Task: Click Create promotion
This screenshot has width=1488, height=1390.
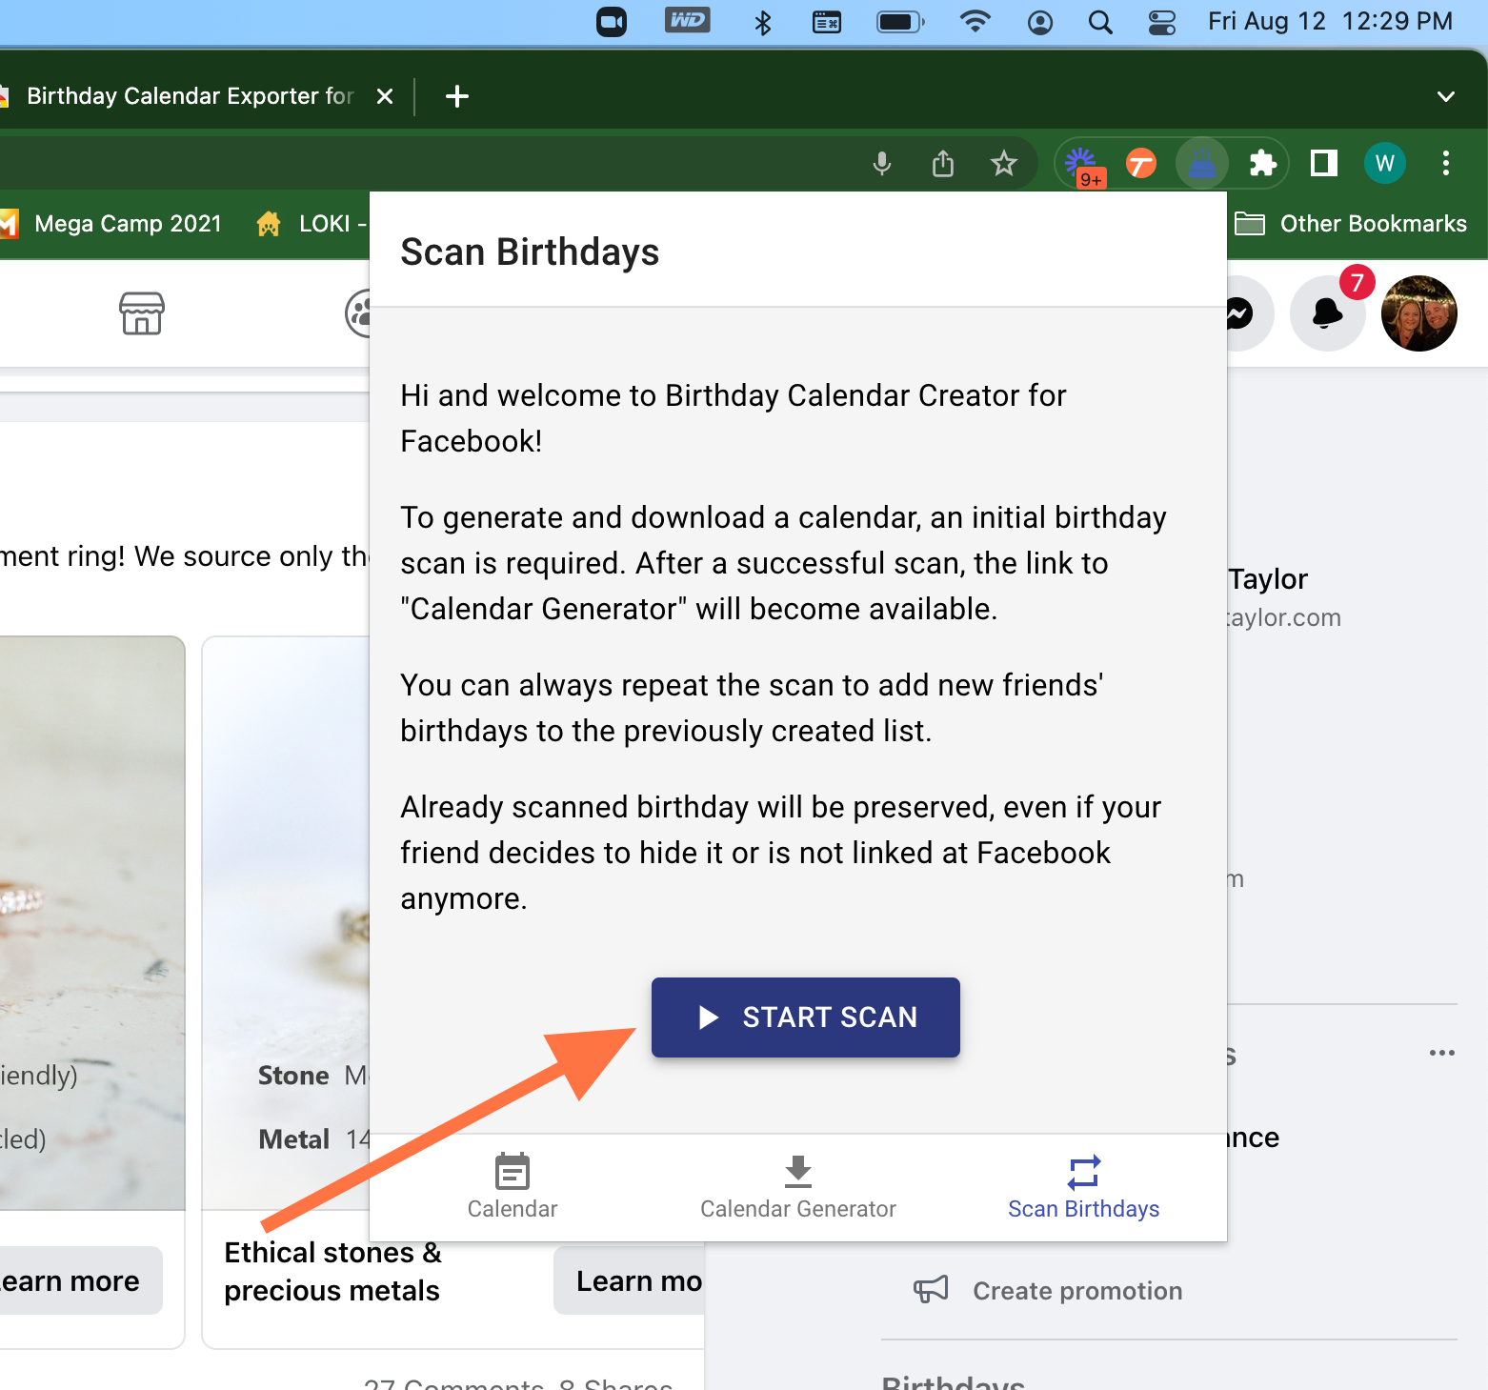Action: point(1048,1290)
